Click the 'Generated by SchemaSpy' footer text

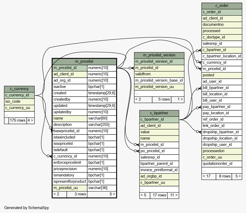click(27, 208)
